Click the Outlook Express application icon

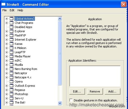coord(11,86)
